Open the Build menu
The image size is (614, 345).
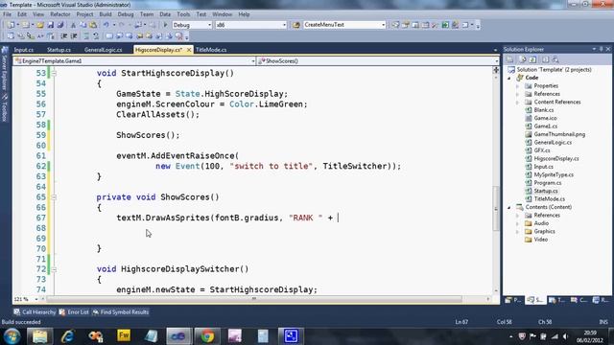tap(106, 14)
